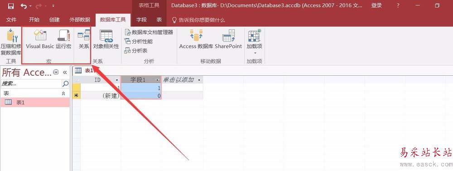Viewport: 453px width, 171px height.
Task: Select 表1 in the navigation pane
Action: [35, 102]
